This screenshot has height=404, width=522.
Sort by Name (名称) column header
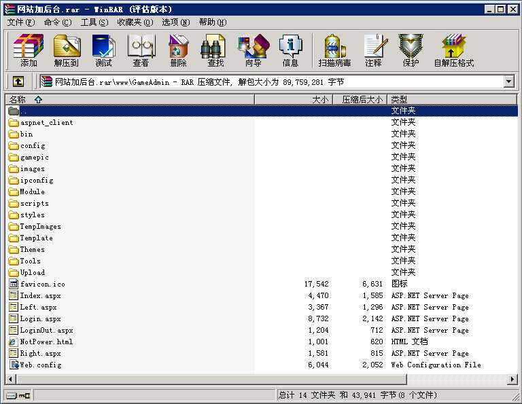(130, 99)
